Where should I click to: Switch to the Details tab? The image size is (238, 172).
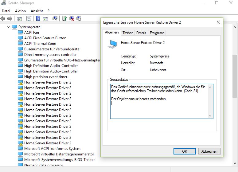141,33
